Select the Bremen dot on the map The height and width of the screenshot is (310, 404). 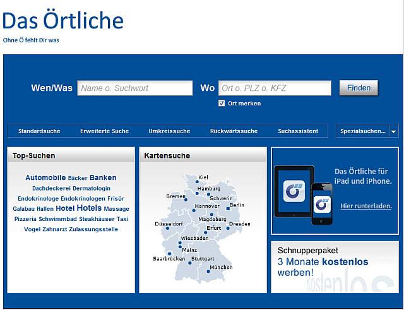(186, 200)
